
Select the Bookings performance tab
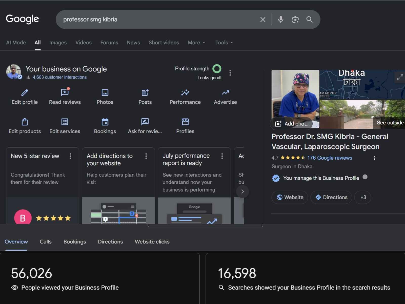click(x=75, y=242)
